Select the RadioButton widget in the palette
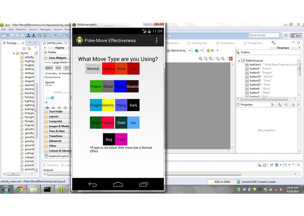 [65, 73]
